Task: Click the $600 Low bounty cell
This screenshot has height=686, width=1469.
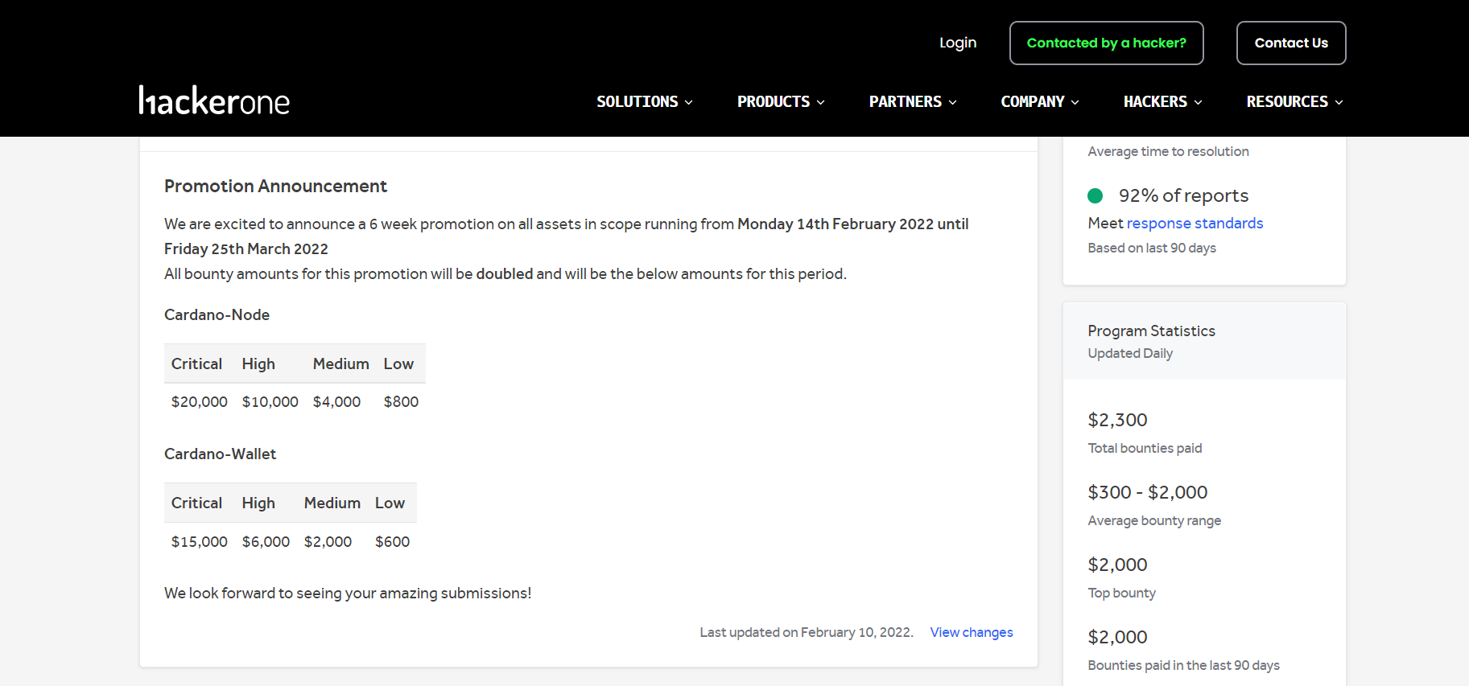Action: 392,541
